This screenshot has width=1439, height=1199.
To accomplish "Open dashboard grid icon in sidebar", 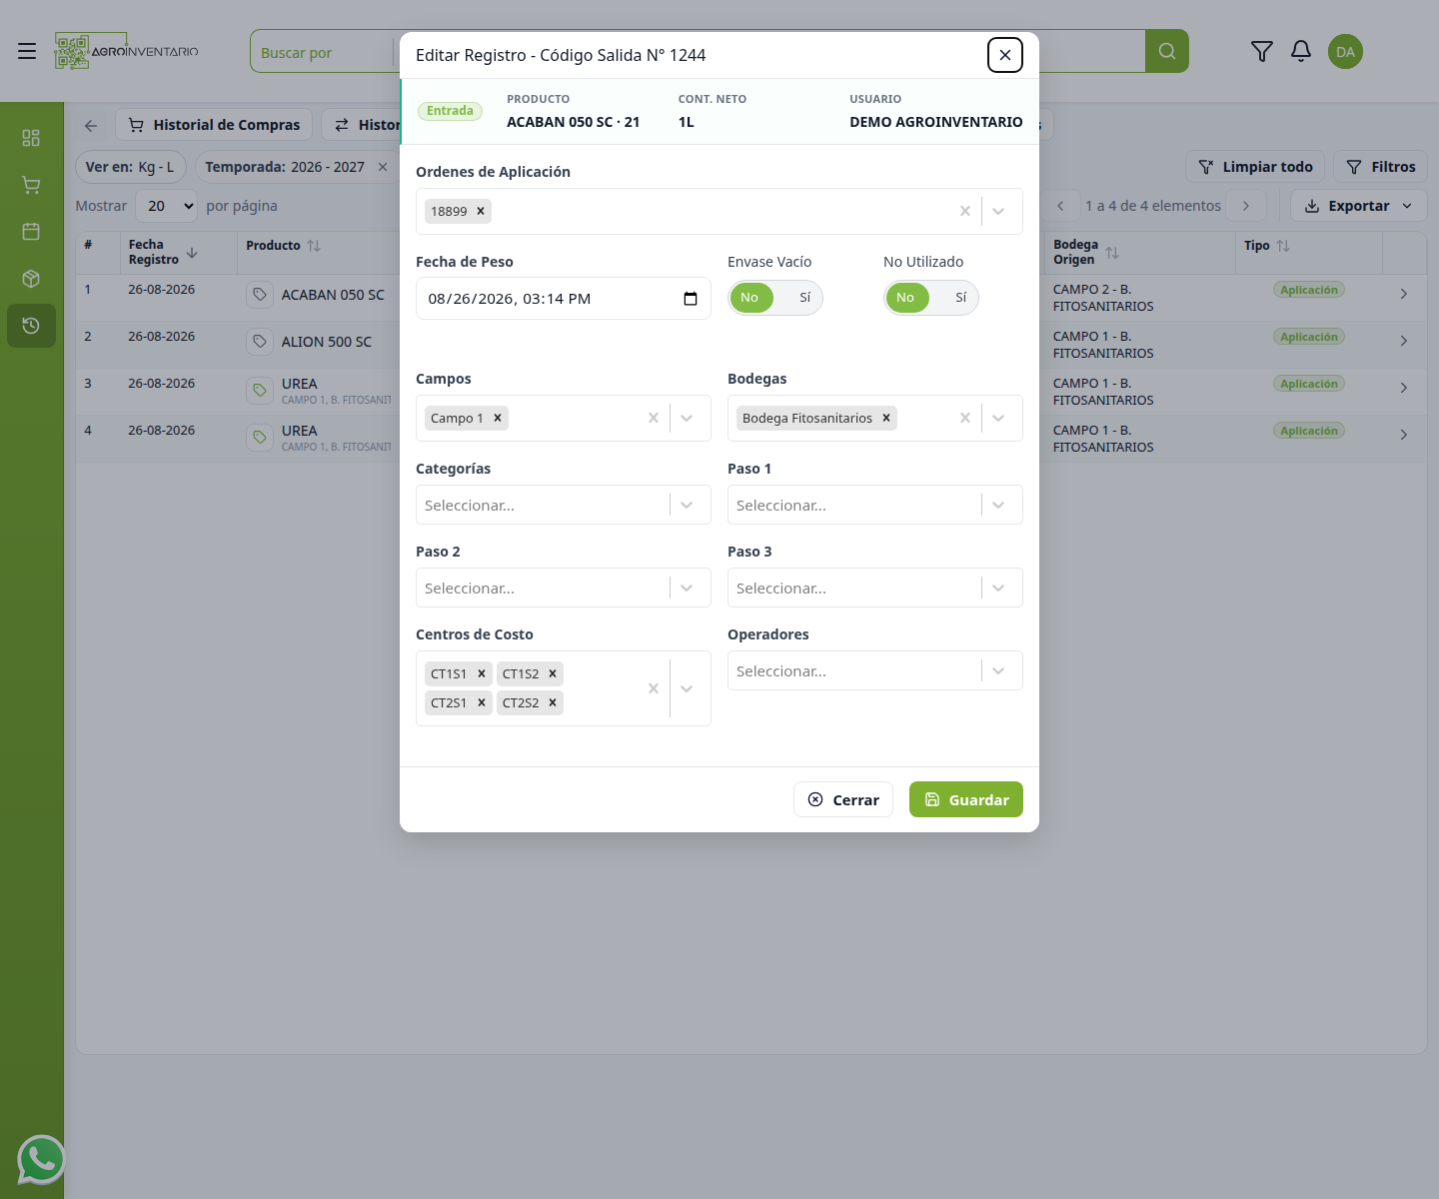I will coord(31,138).
